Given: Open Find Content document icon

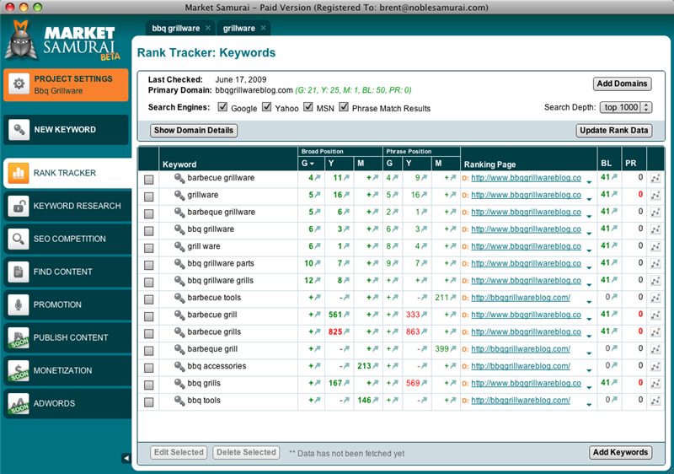Looking at the screenshot, I should (19, 272).
